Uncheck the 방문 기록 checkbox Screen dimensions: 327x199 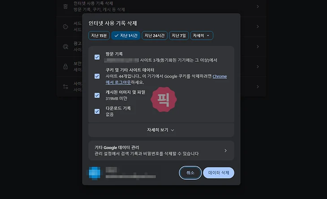tap(97, 57)
